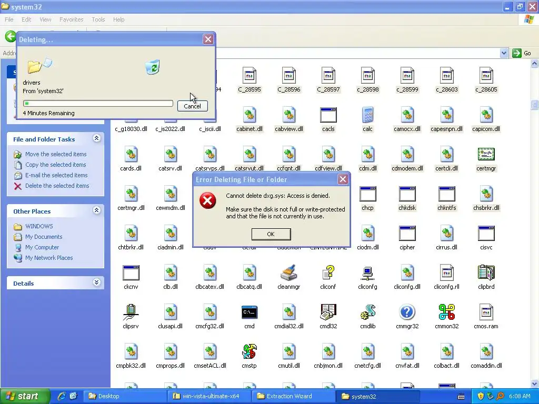Select the cirrus.dll file icon
Viewport: 539px width, 404px height.
[446, 234]
